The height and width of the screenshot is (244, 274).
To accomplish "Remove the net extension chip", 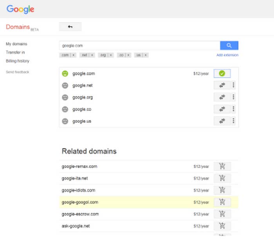I will 92,55.
